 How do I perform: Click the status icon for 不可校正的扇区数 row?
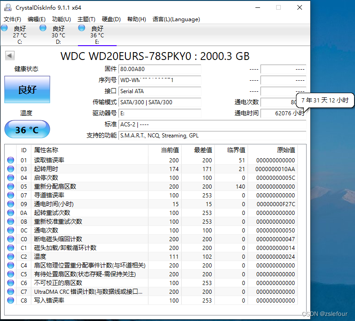click(x=11, y=283)
